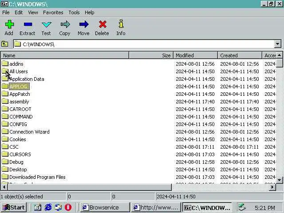284x213 pixels.
Task: Click the Copy arrow icon
Action: coord(65,24)
